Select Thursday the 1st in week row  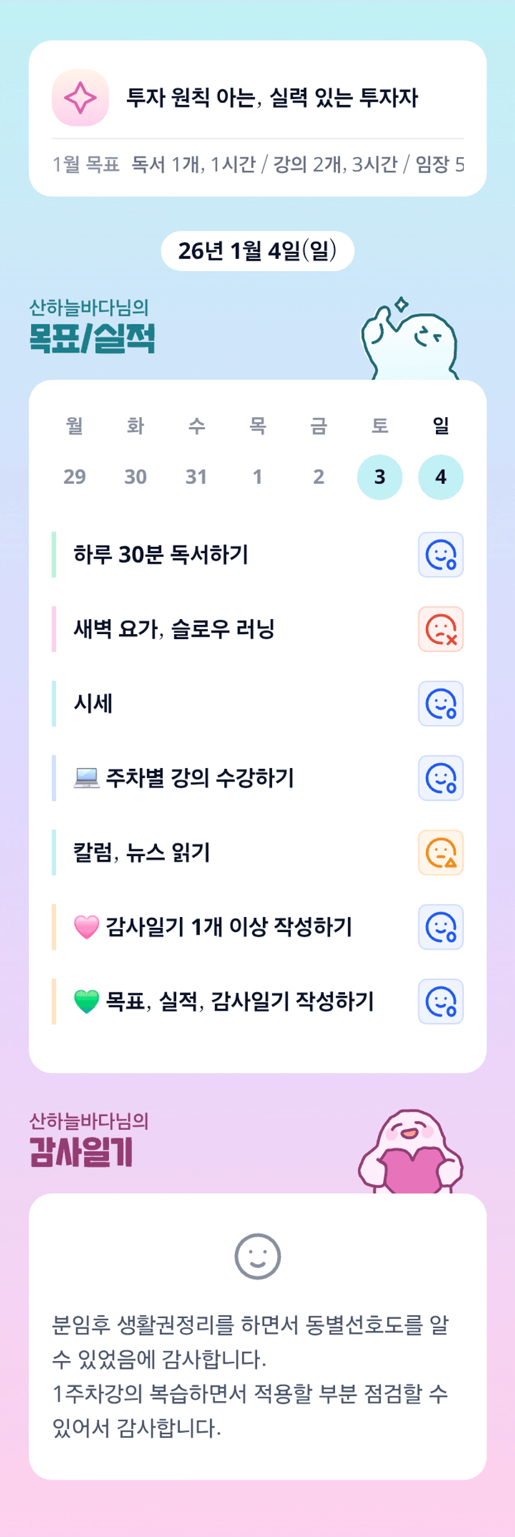pos(257,477)
